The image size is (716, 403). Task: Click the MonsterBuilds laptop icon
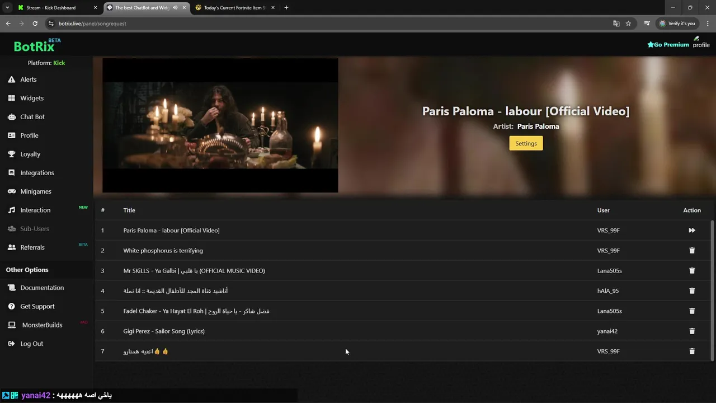click(11, 325)
